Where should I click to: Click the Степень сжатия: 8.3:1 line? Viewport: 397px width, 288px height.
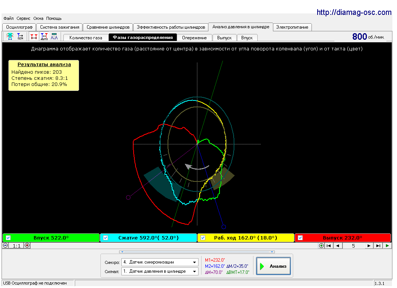tap(40, 78)
